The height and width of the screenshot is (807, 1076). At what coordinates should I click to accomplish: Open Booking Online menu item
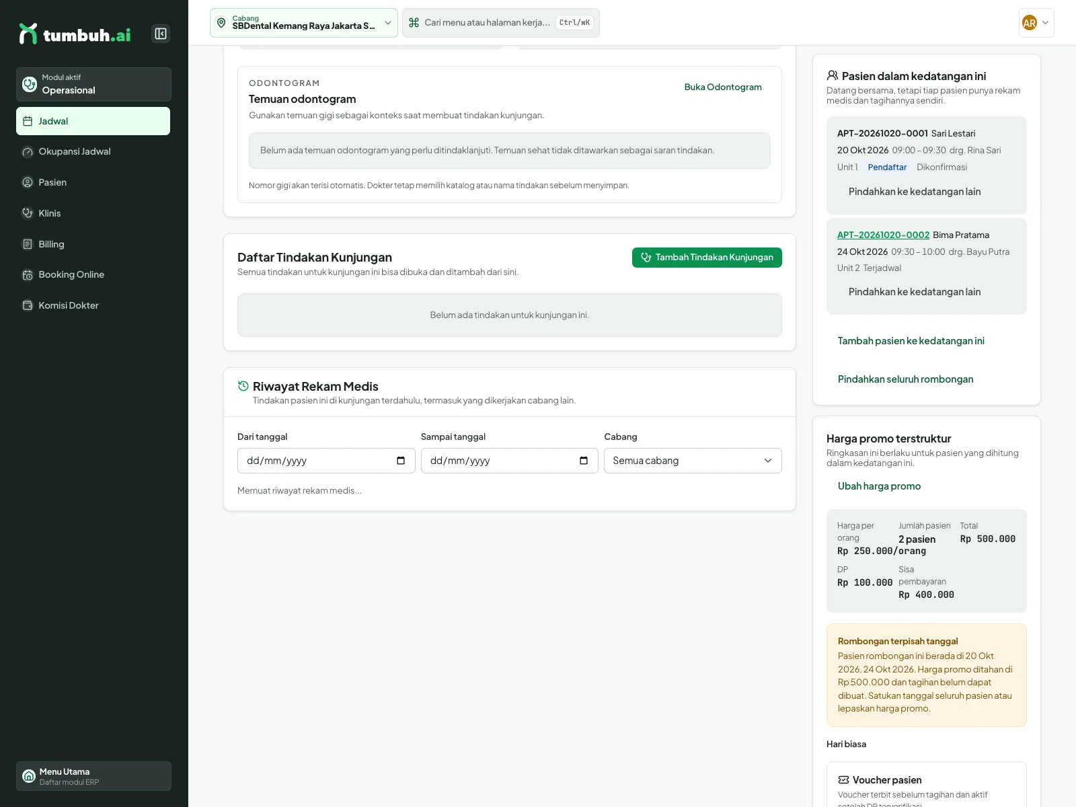[93, 274]
